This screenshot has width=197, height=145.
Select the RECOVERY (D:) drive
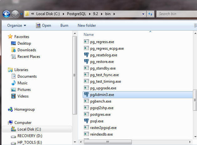click(x=30, y=136)
